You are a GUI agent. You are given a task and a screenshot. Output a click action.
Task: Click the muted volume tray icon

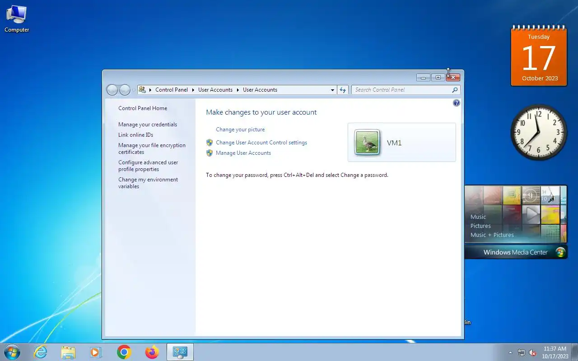(532, 352)
